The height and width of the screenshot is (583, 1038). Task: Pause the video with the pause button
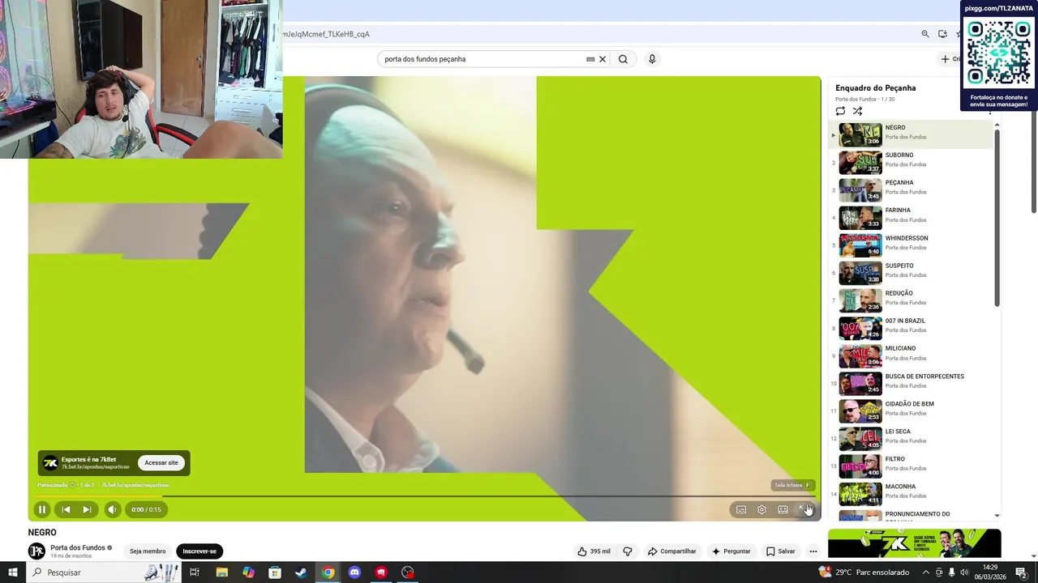[42, 509]
